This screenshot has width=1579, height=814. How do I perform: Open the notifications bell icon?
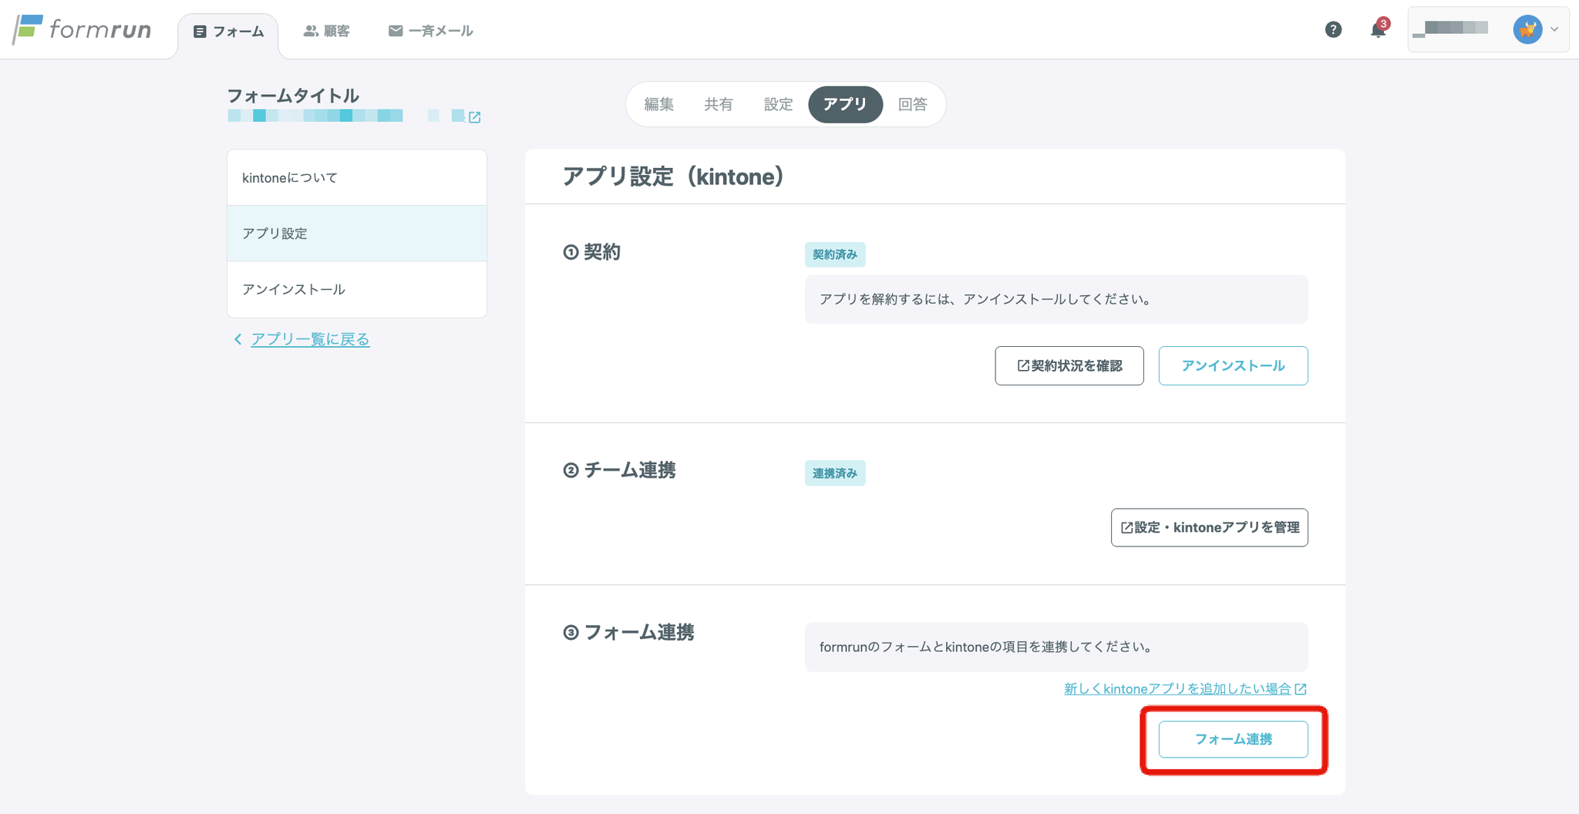point(1378,29)
